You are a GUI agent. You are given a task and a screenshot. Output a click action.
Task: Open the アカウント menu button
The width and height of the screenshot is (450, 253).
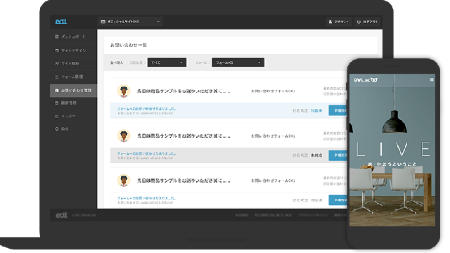tap(339, 22)
